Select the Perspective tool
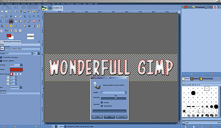Screen dimensions: 221x128 38,16
